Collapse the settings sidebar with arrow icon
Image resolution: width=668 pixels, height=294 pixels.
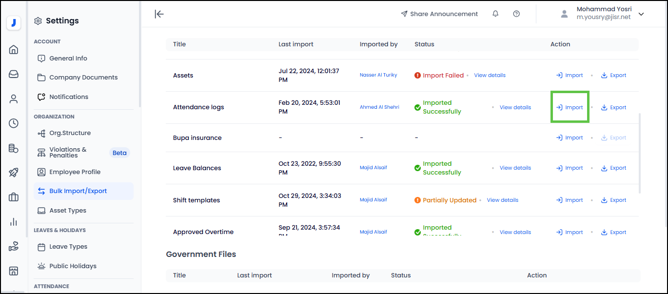159,14
